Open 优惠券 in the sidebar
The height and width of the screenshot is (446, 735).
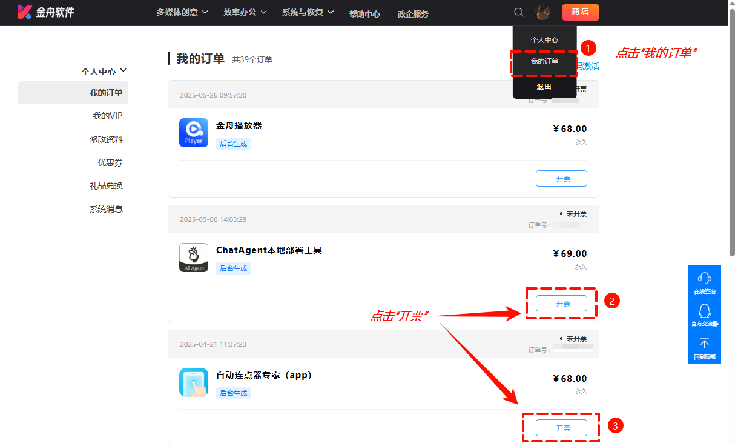pos(110,162)
